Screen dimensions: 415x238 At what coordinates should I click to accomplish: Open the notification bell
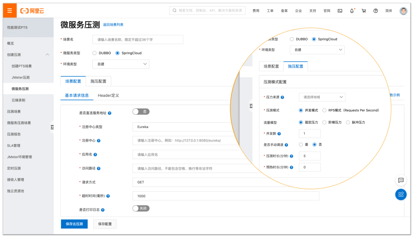[x=352, y=11]
